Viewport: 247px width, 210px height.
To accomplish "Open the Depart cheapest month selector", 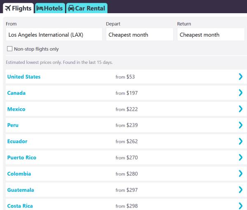I will (140, 35).
